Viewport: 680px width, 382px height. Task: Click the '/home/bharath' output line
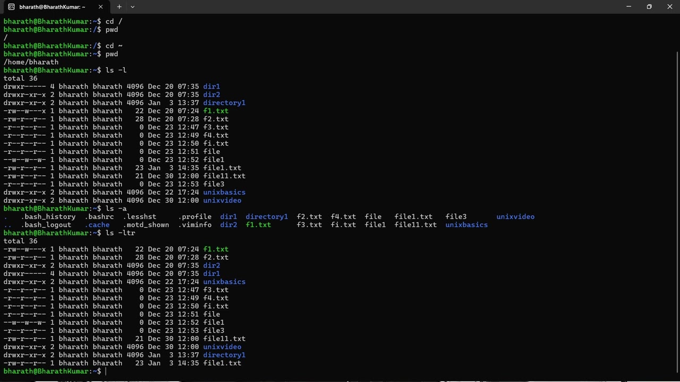tap(31, 62)
